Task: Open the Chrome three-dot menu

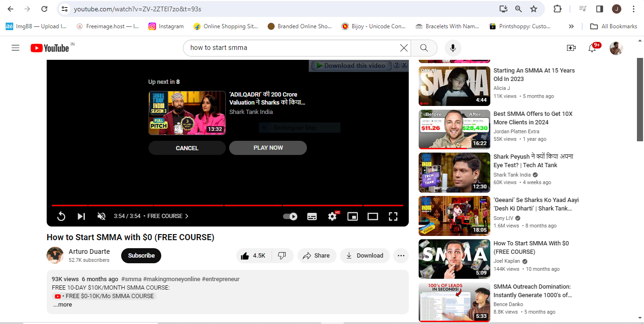Action: pos(633,9)
